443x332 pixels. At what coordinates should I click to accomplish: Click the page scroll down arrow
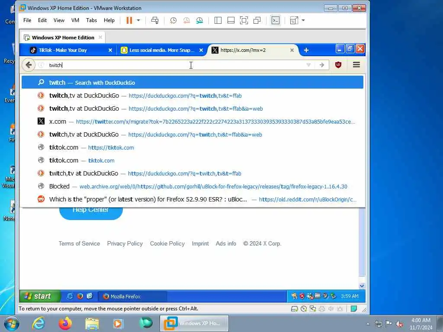[x=362, y=286]
